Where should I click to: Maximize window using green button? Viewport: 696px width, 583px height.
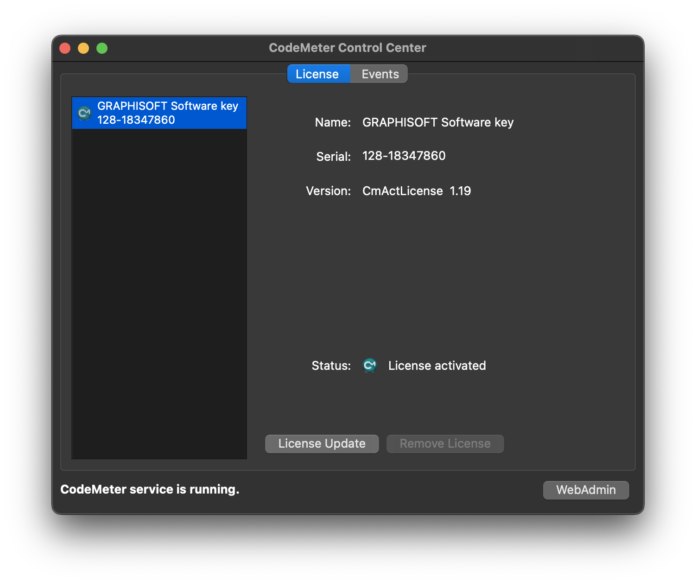click(102, 48)
